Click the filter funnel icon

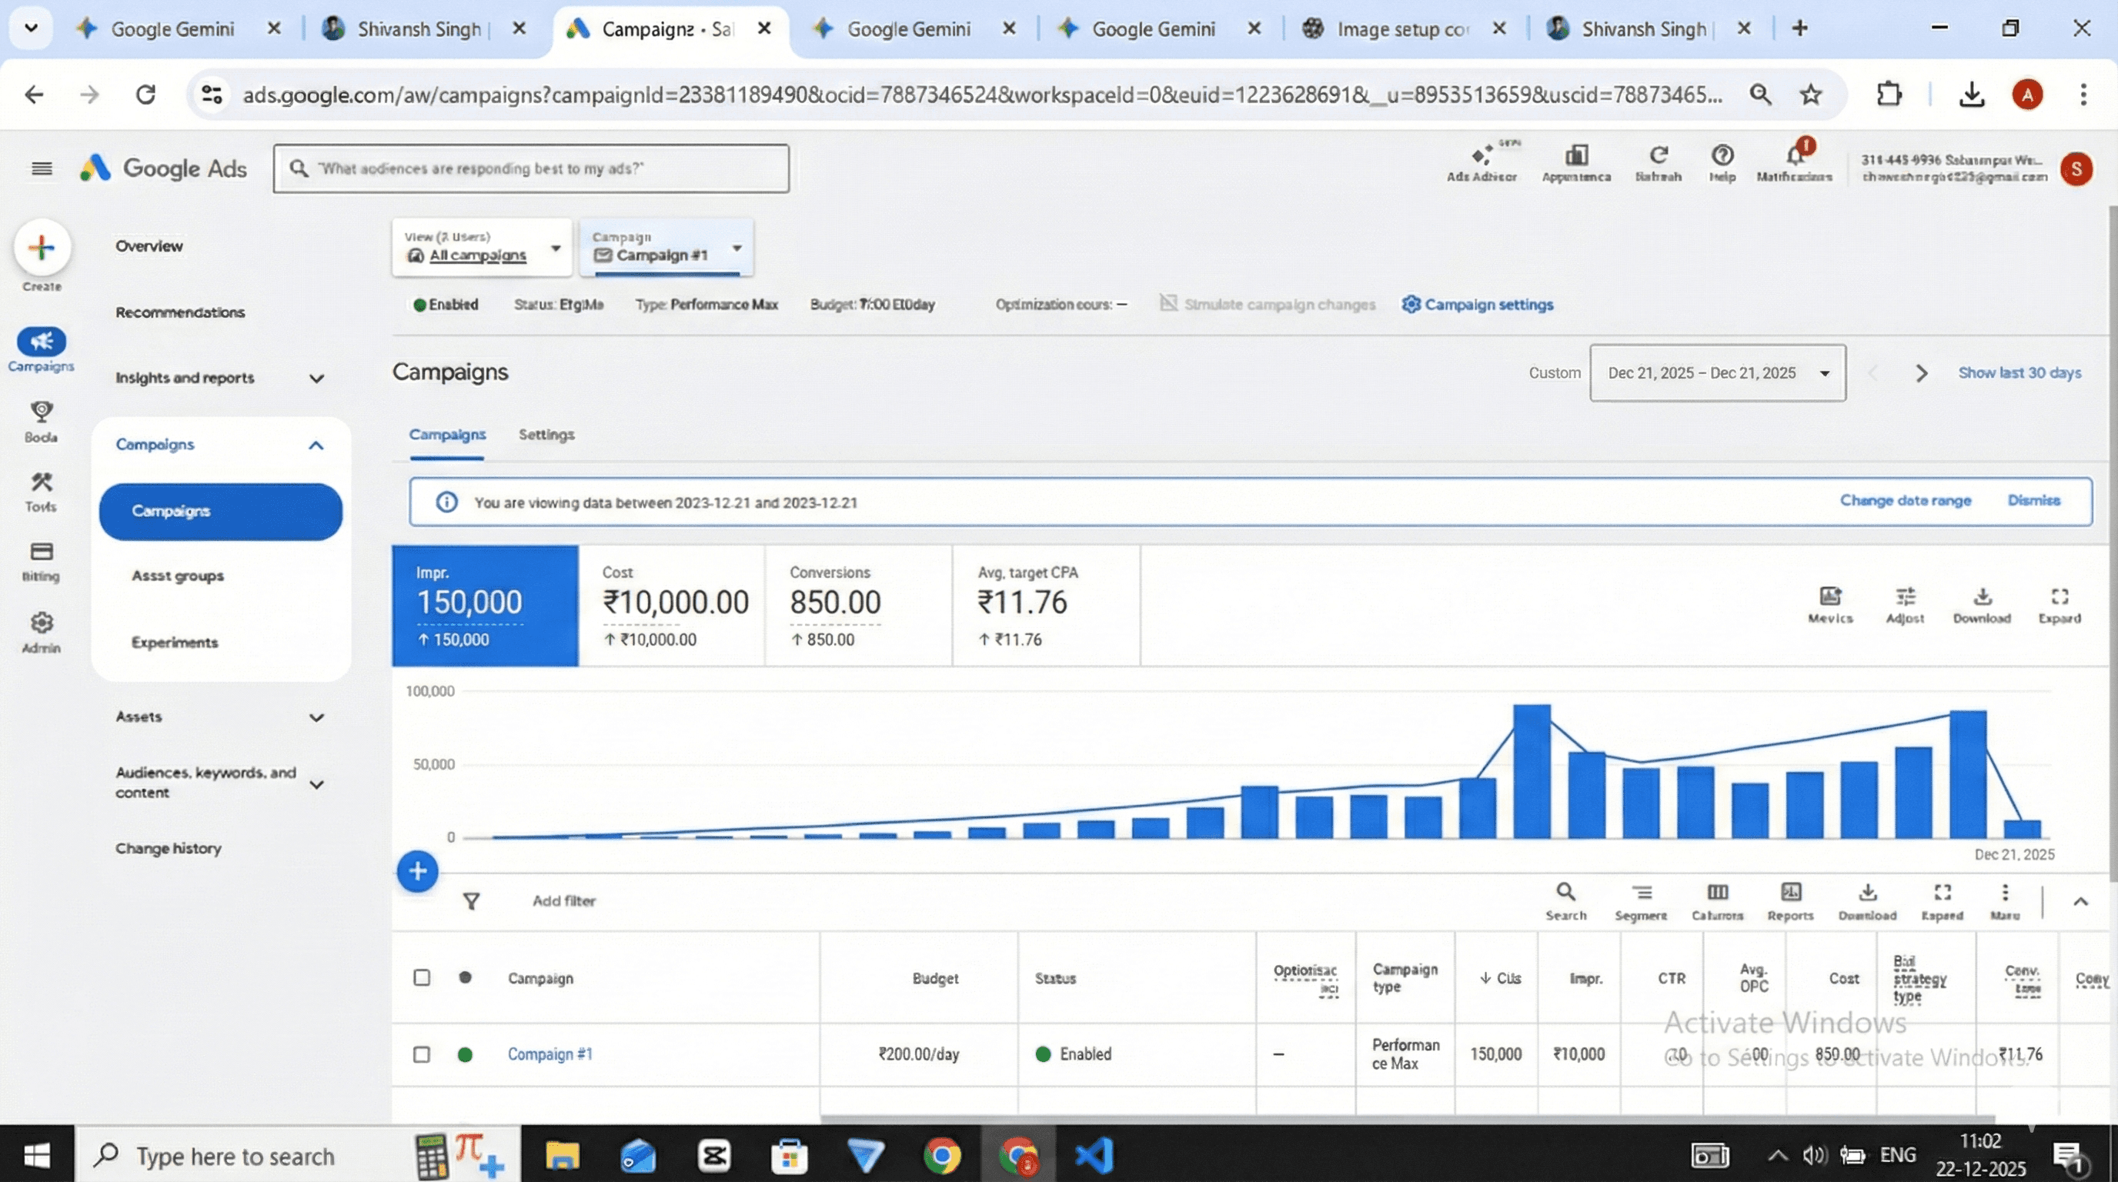coord(471,902)
